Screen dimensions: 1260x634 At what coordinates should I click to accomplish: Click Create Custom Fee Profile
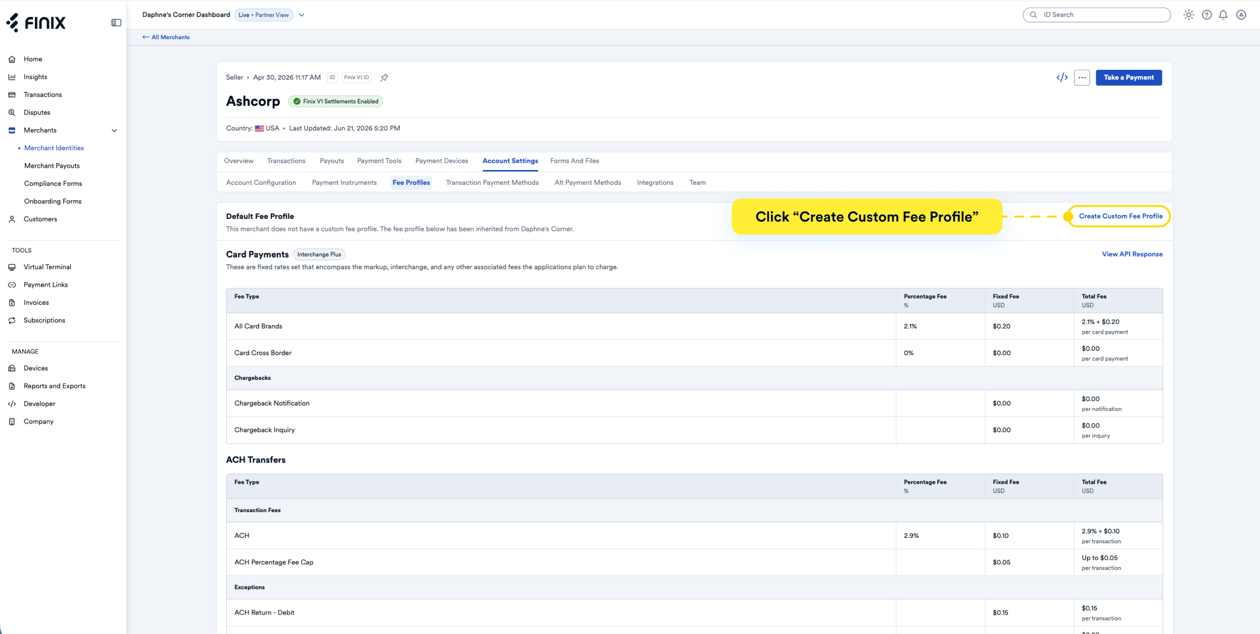tap(1120, 216)
